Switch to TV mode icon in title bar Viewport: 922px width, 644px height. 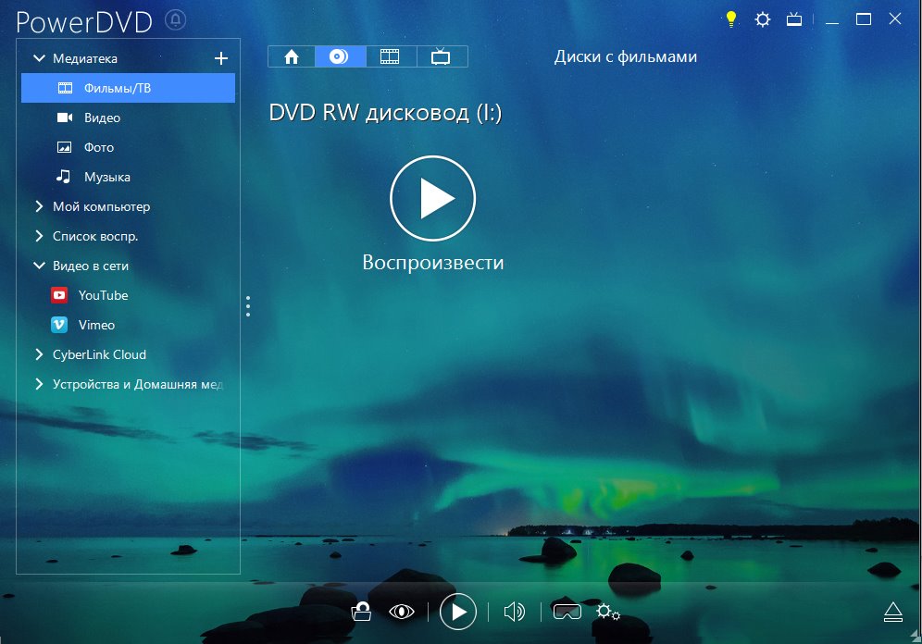tap(793, 19)
